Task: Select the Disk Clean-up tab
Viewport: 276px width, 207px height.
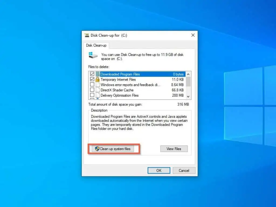Action: [x=96, y=45]
